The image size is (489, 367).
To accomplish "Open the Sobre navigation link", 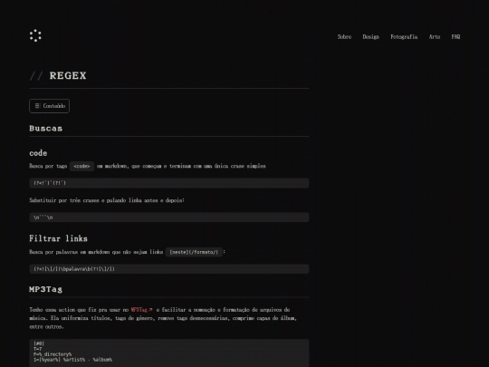I will click(344, 37).
